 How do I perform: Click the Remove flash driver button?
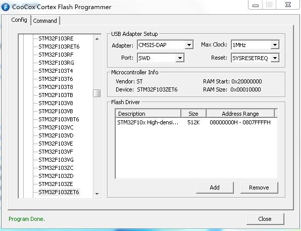(259, 188)
